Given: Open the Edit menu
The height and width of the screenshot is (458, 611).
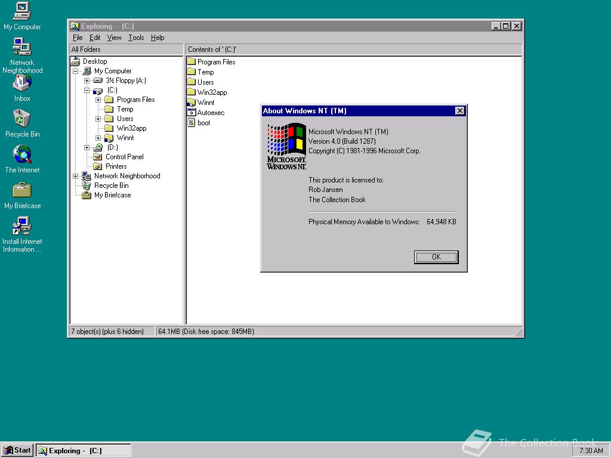Looking at the screenshot, I should tap(95, 38).
